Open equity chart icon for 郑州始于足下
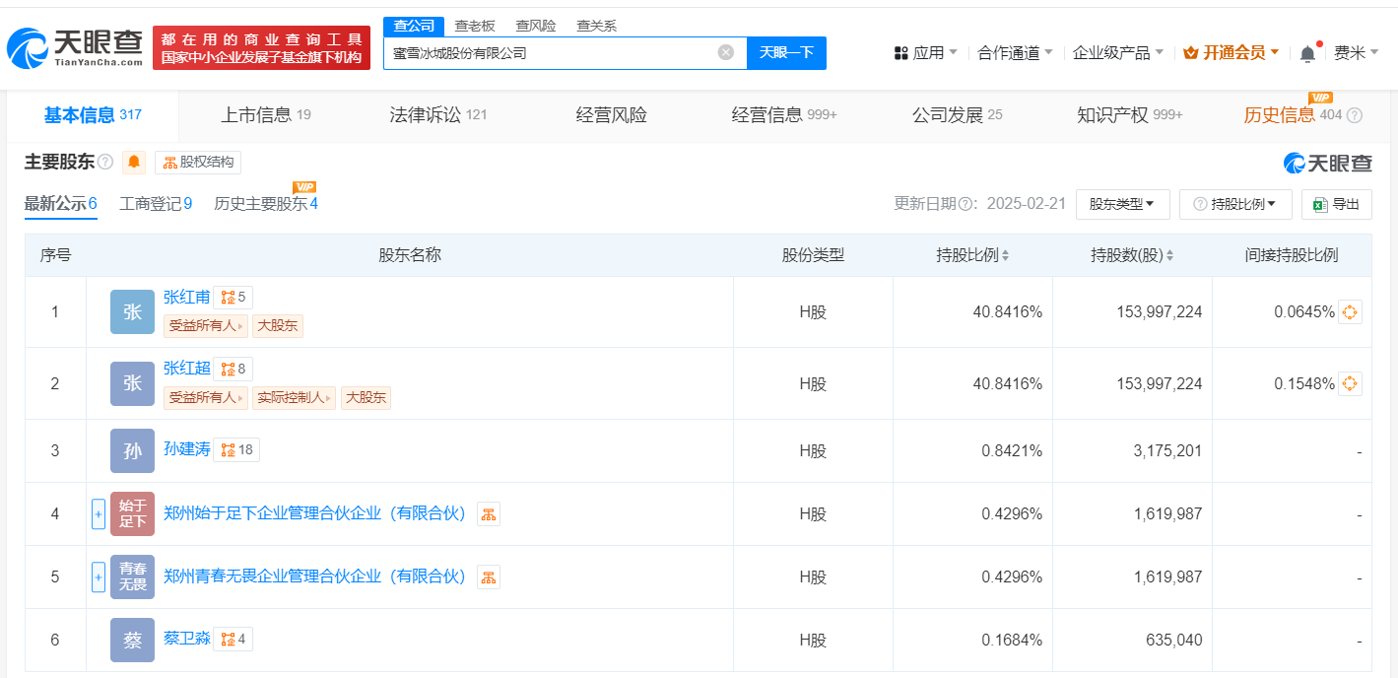The width and height of the screenshot is (1398, 678). click(x=489, y=513)
